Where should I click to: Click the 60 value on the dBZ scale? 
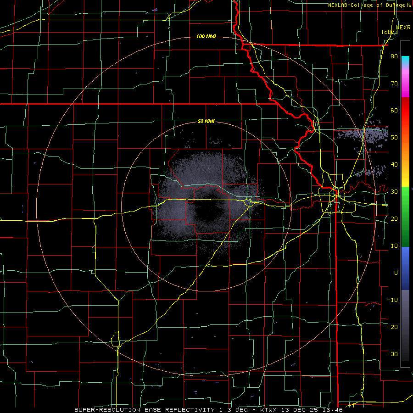(x=394, y=110)
